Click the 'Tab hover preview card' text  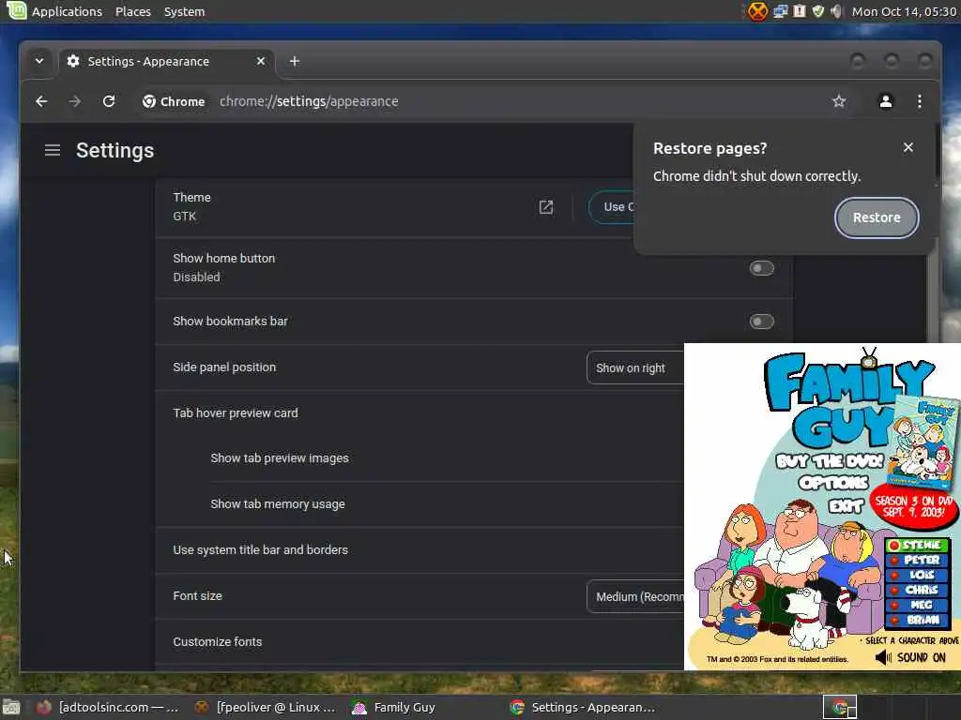(x=236, y=413)
